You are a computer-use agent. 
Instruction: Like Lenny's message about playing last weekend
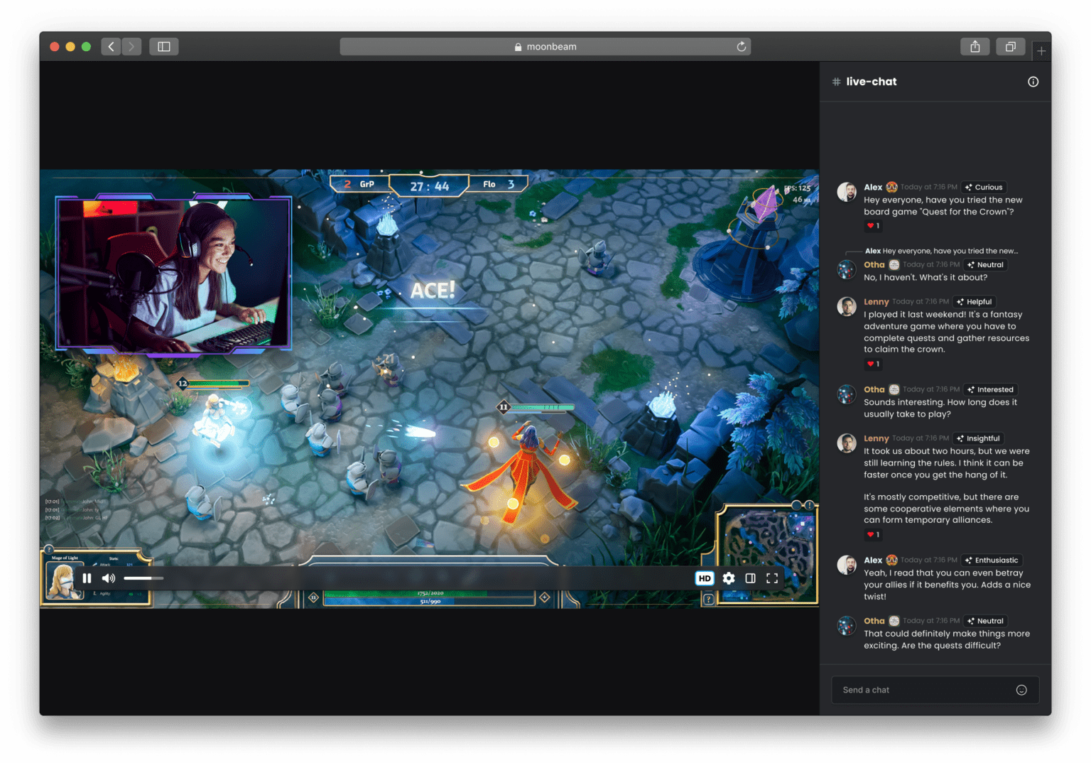click(873, 364)
